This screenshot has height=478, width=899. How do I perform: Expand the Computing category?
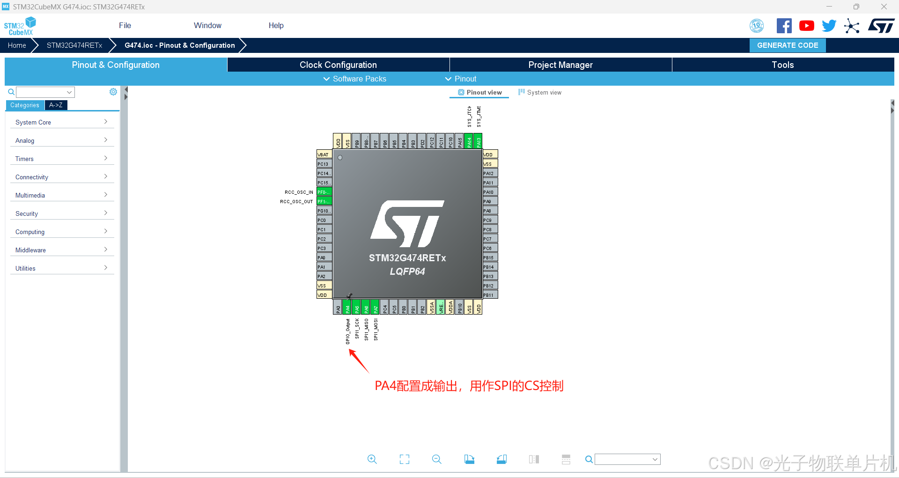coord(62,232)
